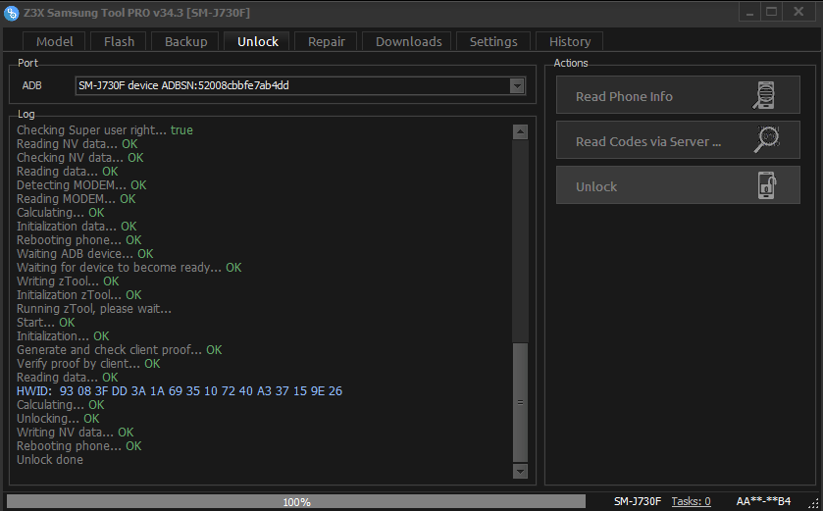Click the Read Phone Info phone icon

(764, 95)
